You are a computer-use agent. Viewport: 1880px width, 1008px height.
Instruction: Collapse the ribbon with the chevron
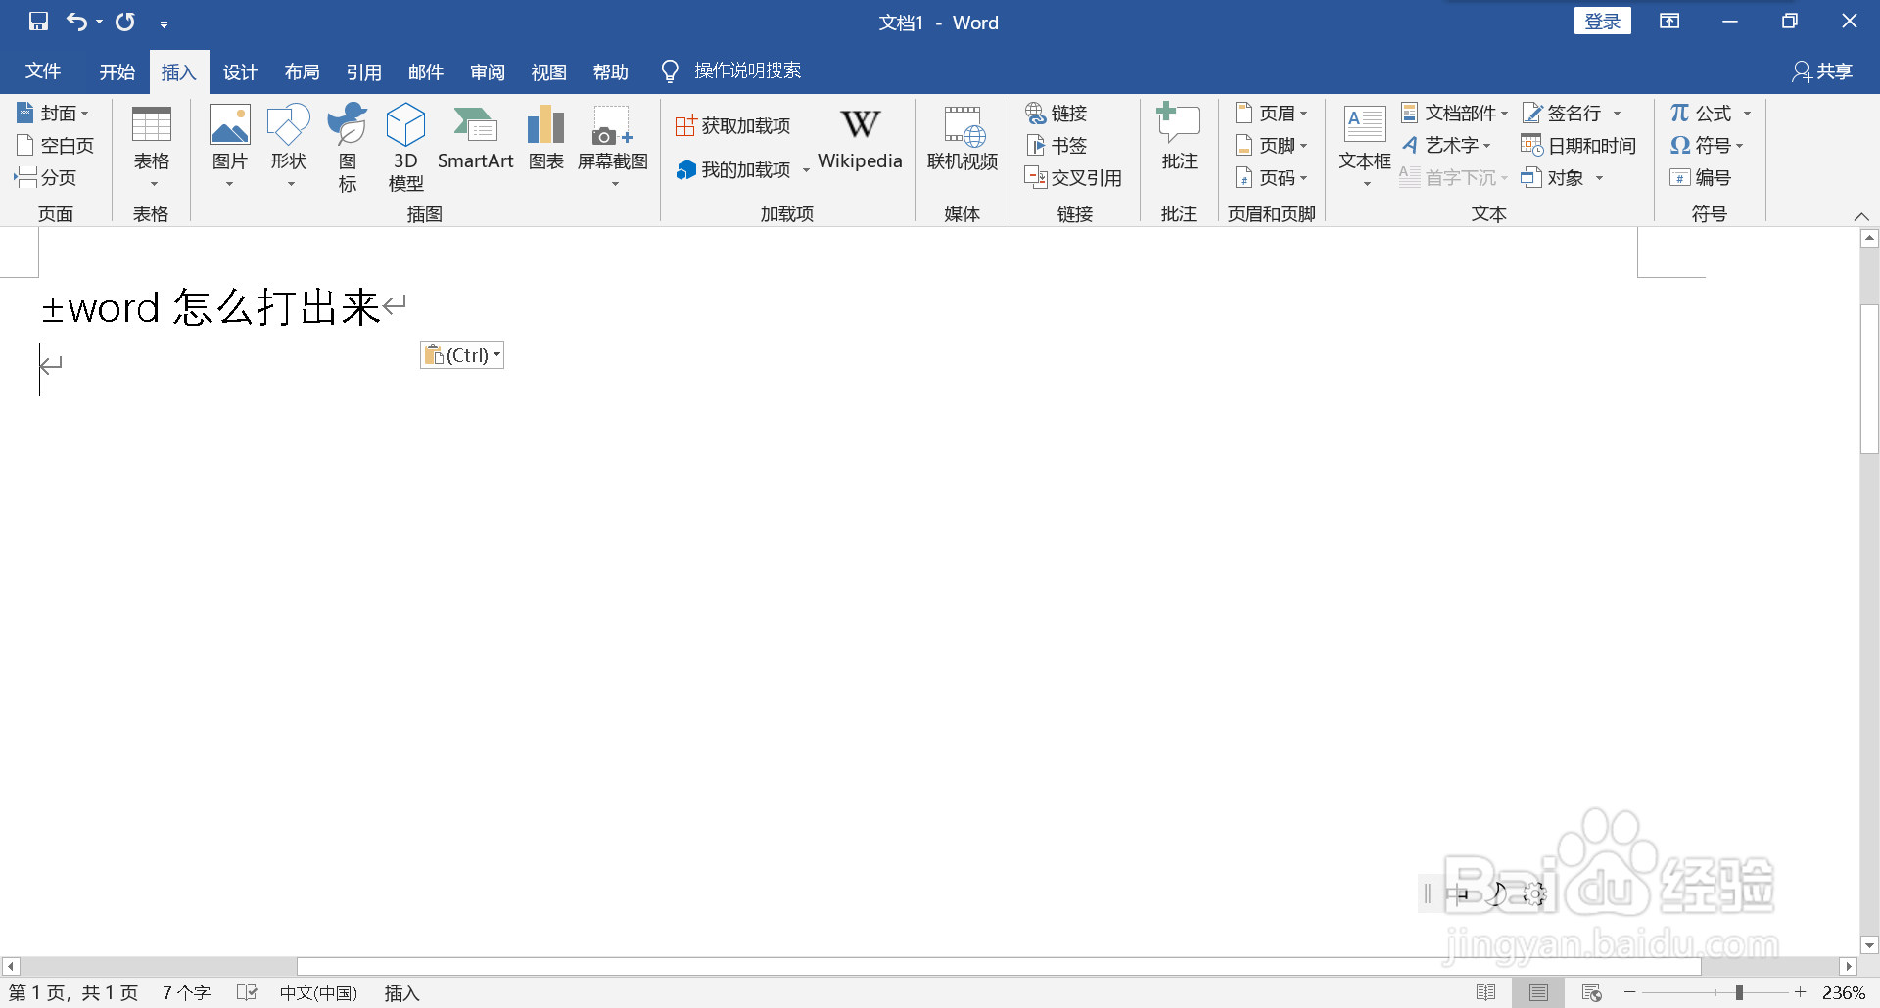click(x=1861, y=216)
